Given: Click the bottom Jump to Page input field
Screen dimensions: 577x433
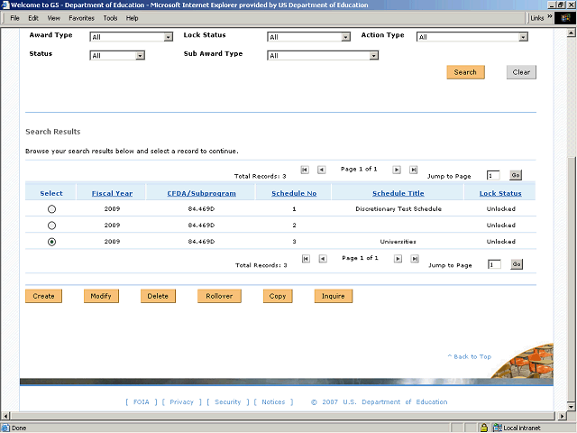Looking at the screenshot, I should coord(494,264).
